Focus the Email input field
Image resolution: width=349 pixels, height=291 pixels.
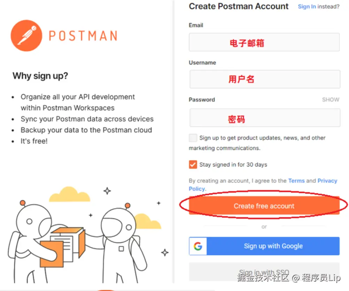pos(264,42)
